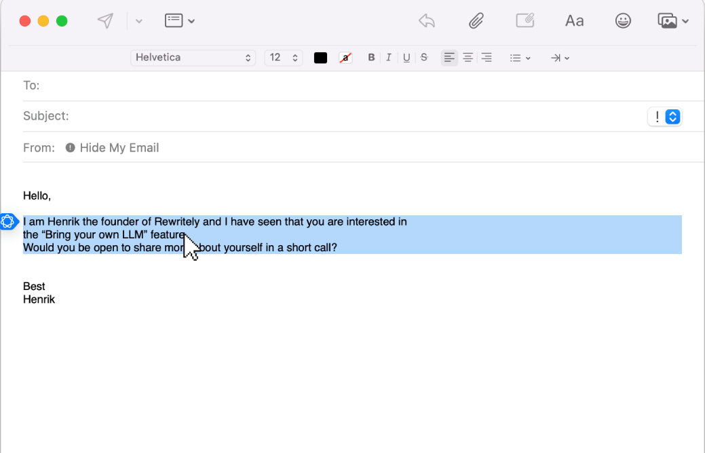Image resolution: width=705 pixels, height=453 pixels.
Task: Open the emoji picker
Action: click(623, 20)
